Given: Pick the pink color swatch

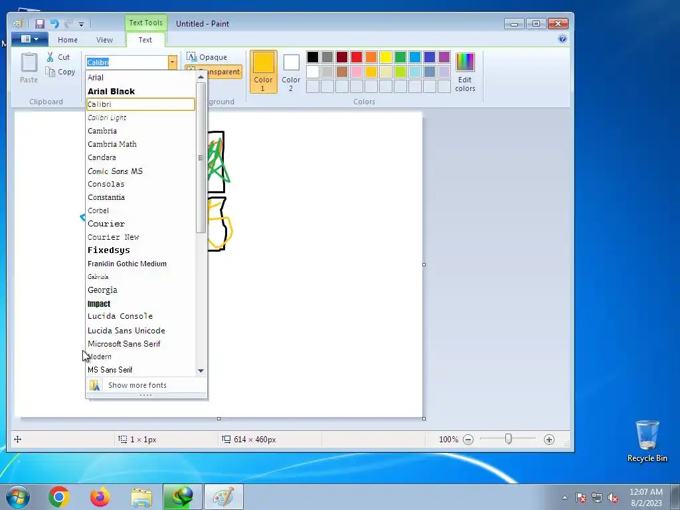Looking at the screenshot, I should tap(357, 72).
